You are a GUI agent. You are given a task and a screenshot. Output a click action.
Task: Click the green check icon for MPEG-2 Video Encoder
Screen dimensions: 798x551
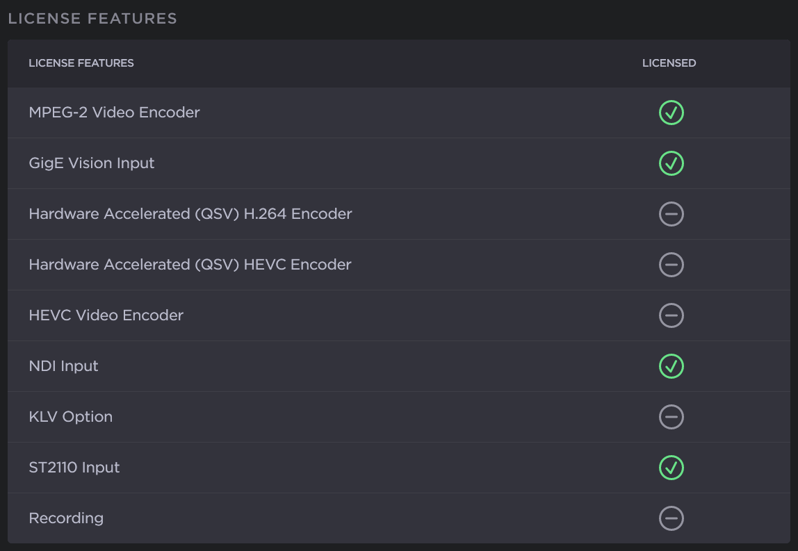coord(671,113)
